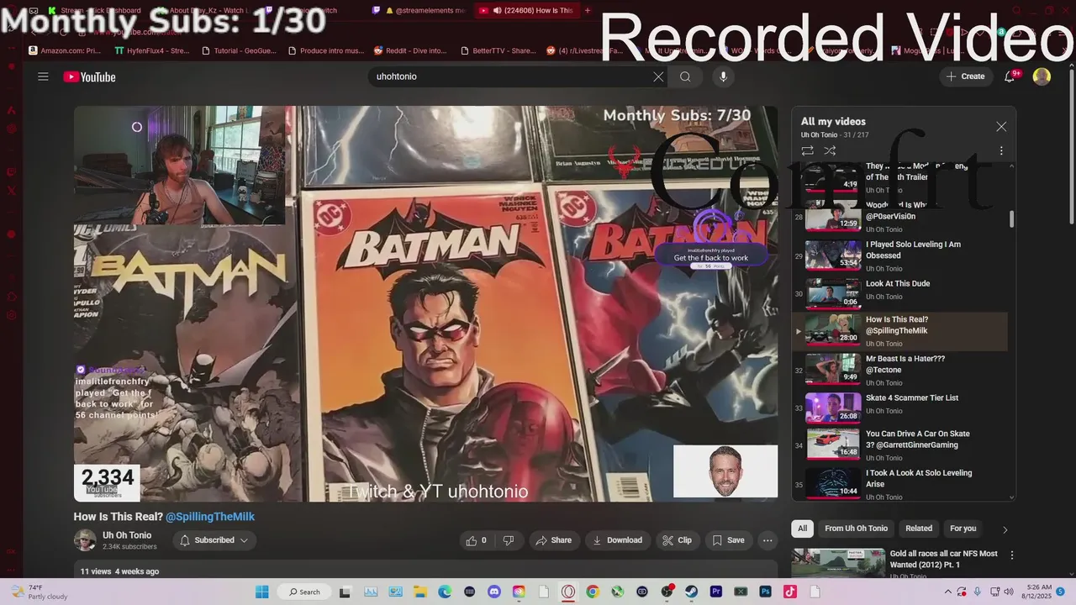The width and height of the screenshot is (1076, 605).
Task: Play You Can Drive A Car On Skate 3?
Action: click(x=899, y=445)
